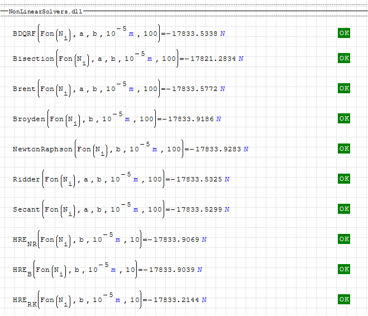Click the OK indicator for the Broyden solver
Screen dimensions: 368x316
pos(344,118)
